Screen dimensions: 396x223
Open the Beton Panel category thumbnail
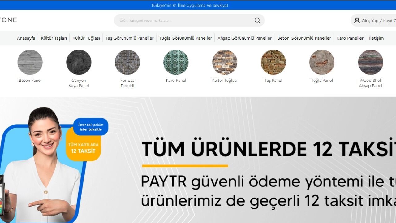point(30,62)
